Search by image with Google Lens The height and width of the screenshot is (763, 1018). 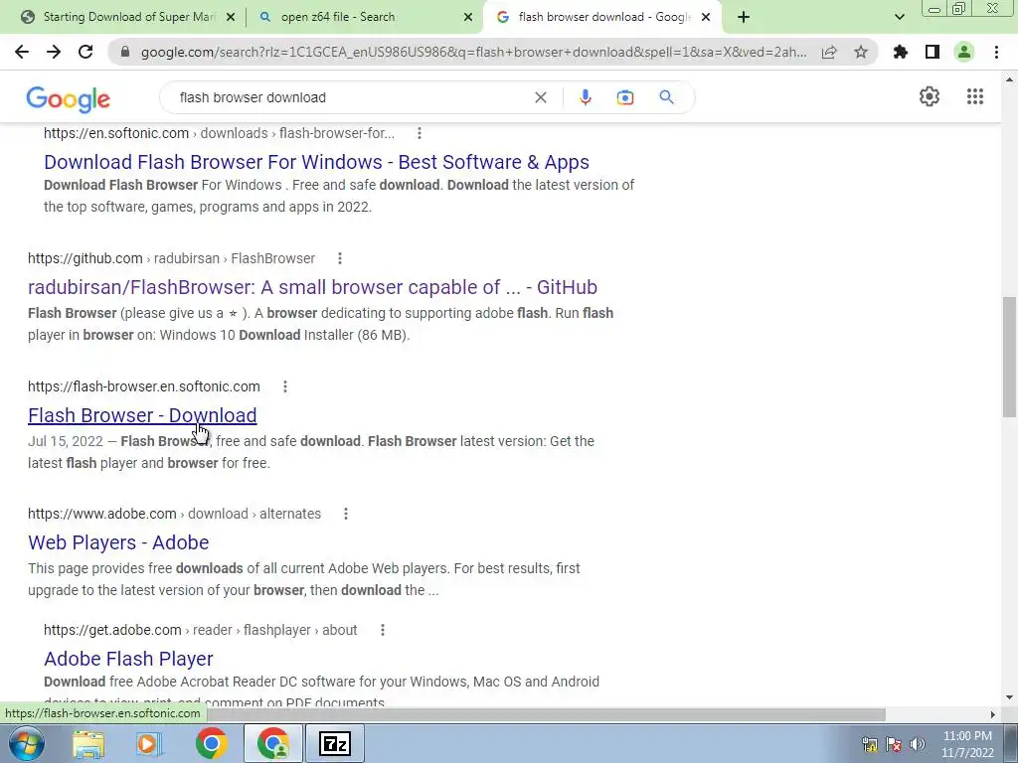[x=625, y=97]
